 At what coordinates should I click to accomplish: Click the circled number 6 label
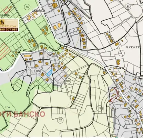pyautogui.click(x=128, y=7)
